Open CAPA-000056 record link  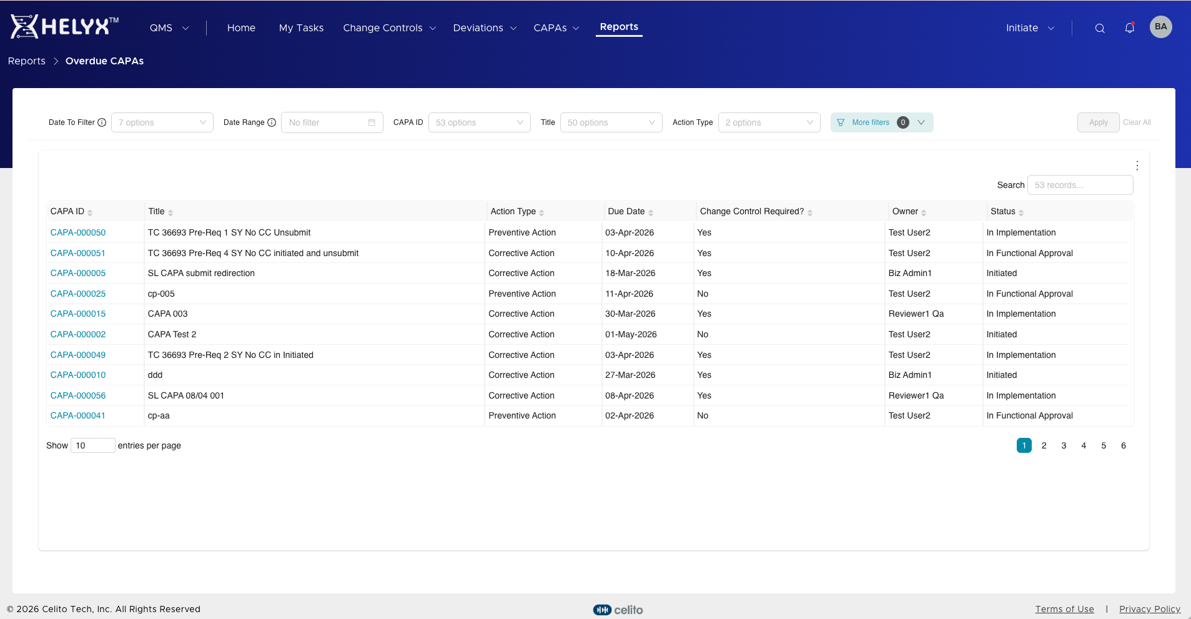(78, 395)
